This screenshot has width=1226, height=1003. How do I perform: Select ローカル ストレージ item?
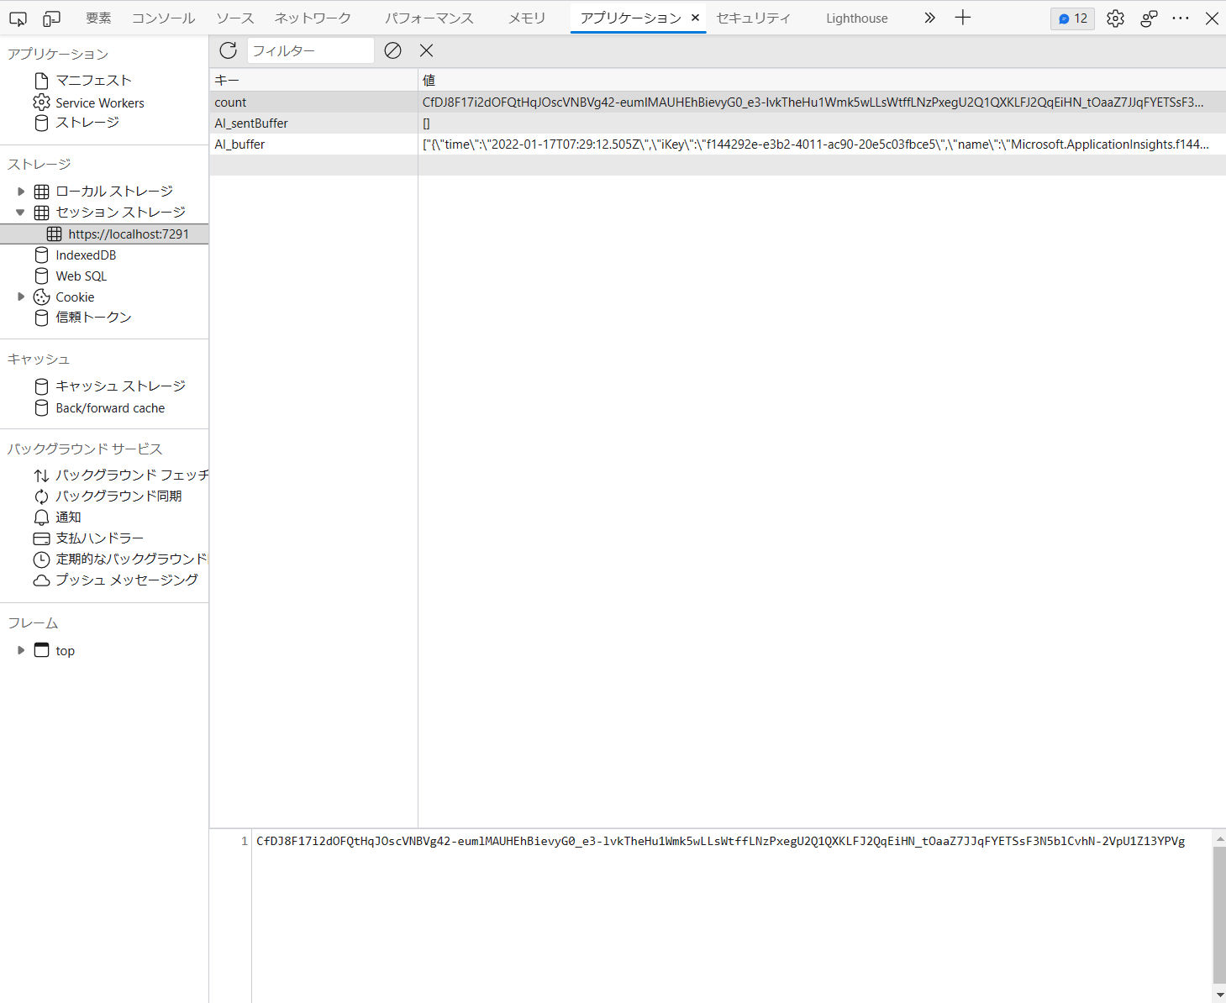pyautogui.click(x=114, y=192)
